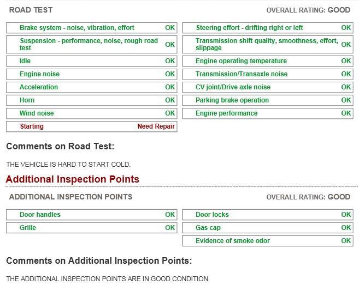
Task: Select the Engine noise row
Action: point(91,74)
